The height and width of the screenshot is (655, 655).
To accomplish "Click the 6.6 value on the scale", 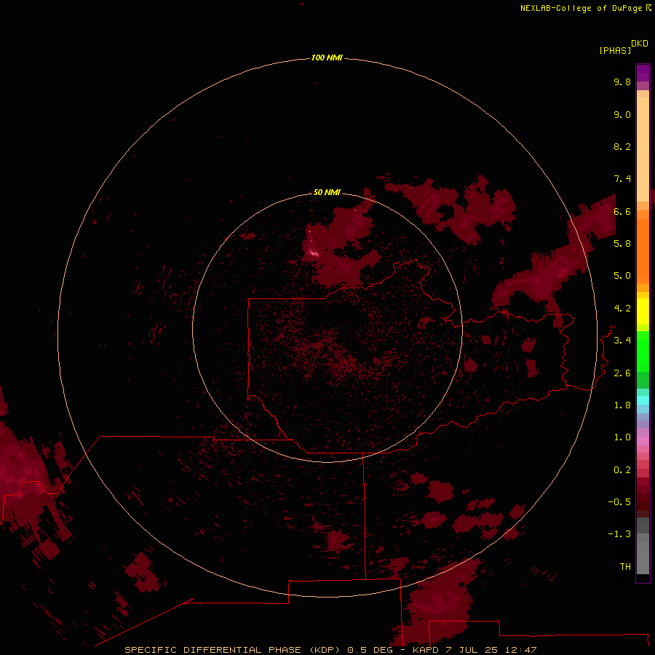I will (622, 211).
